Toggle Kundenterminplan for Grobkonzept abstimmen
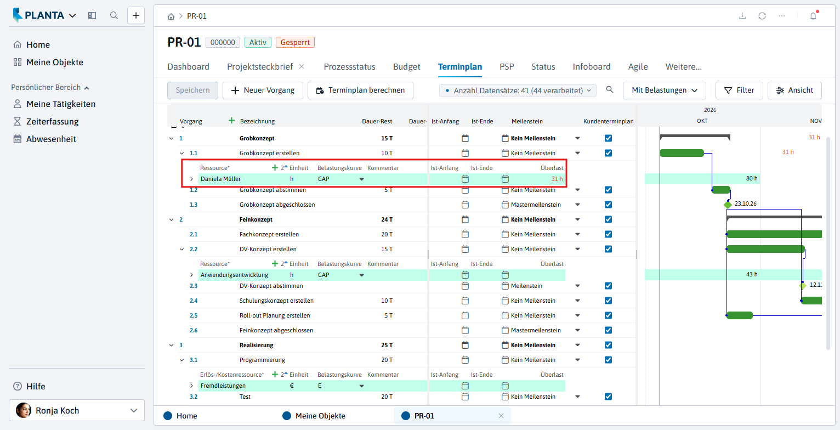This screenshot has width=840, height=430. [608, 190]
